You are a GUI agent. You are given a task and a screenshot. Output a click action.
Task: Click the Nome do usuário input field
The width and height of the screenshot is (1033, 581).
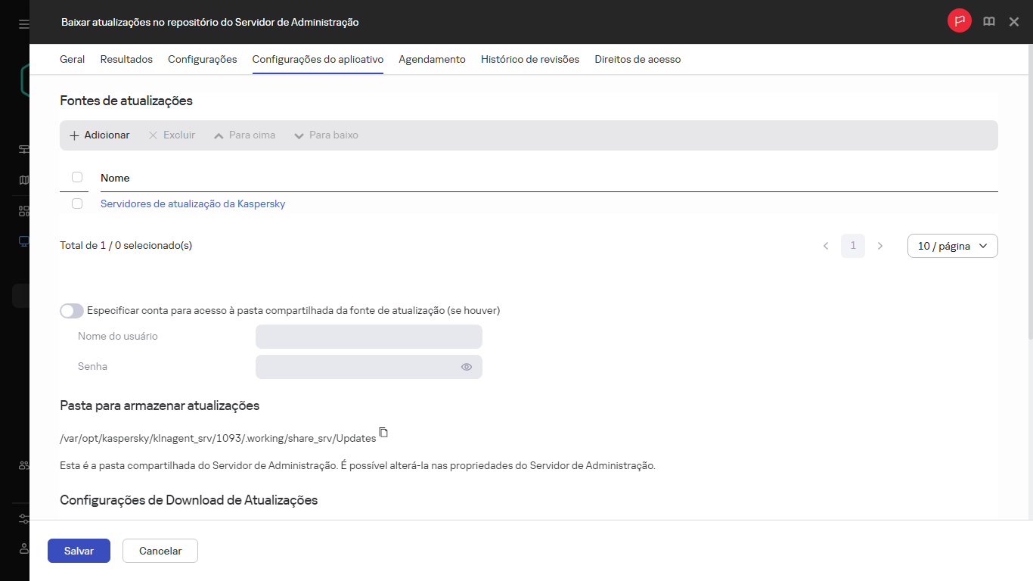click(x=369, y=337)
